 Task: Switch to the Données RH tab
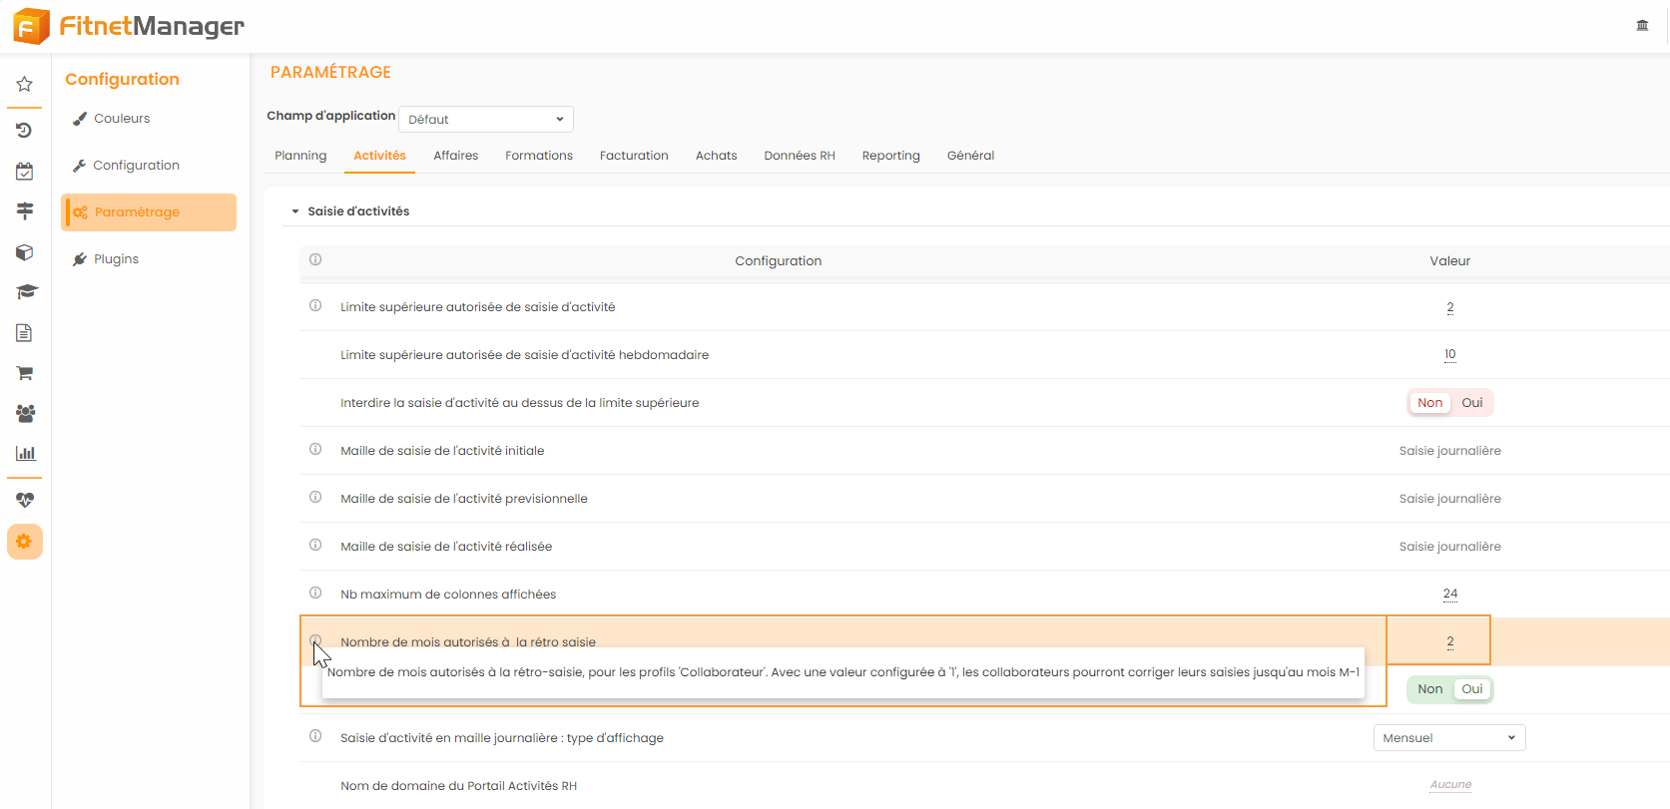click(x=799, y=156)
